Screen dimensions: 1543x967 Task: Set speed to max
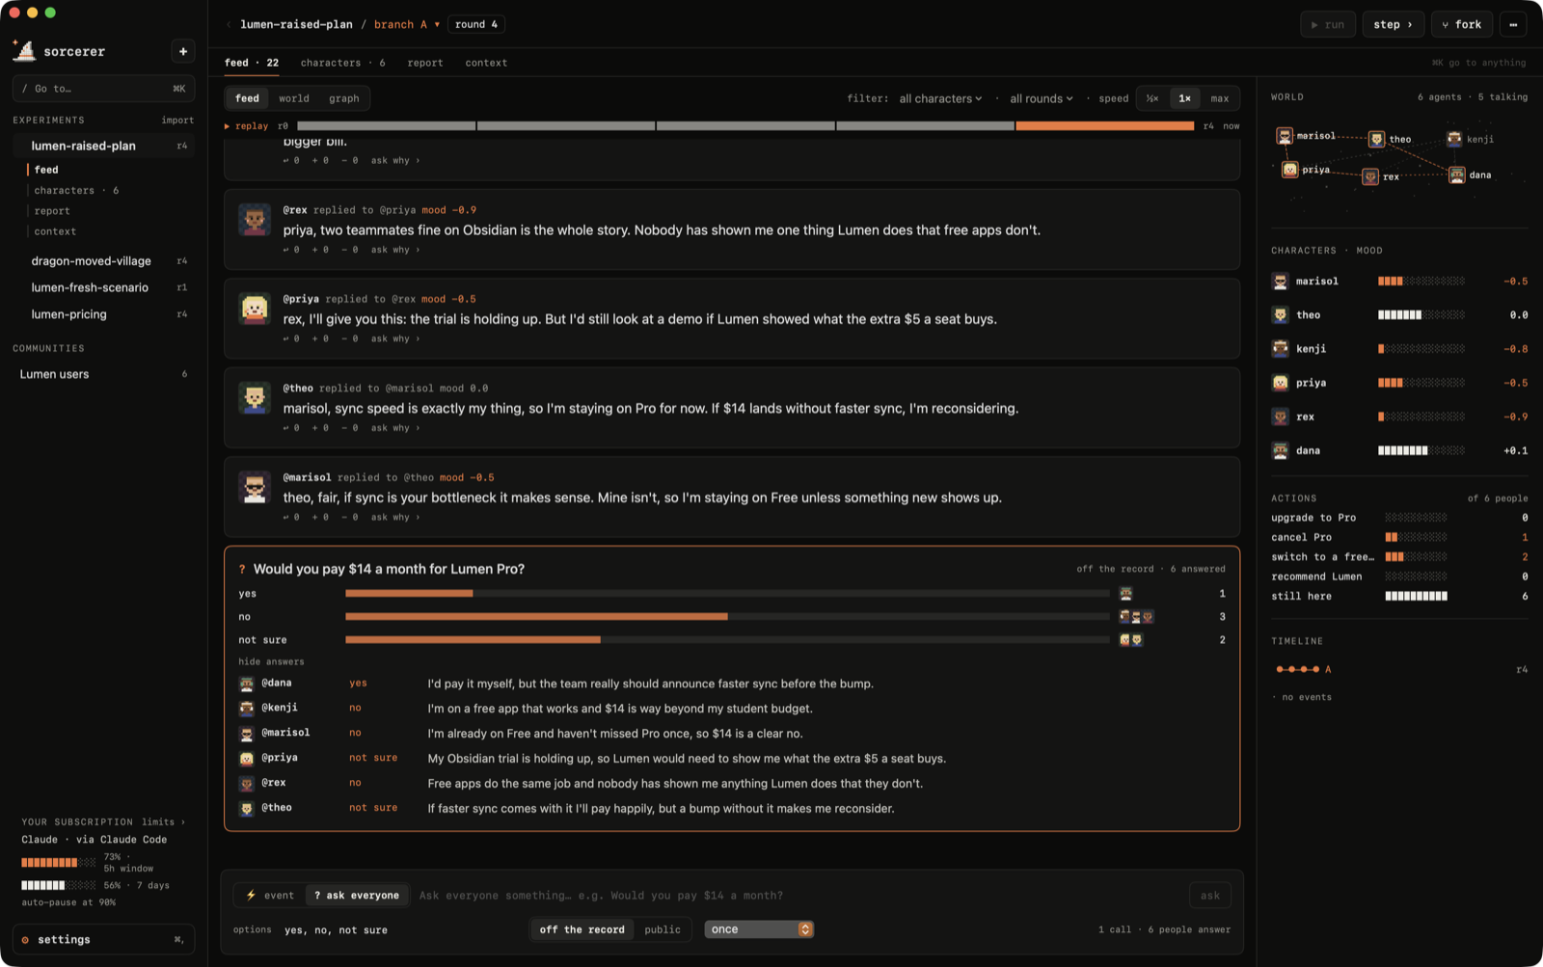point(1220,98)
